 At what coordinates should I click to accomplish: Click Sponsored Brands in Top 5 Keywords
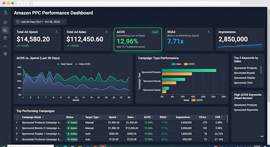(x=244, y=73)
